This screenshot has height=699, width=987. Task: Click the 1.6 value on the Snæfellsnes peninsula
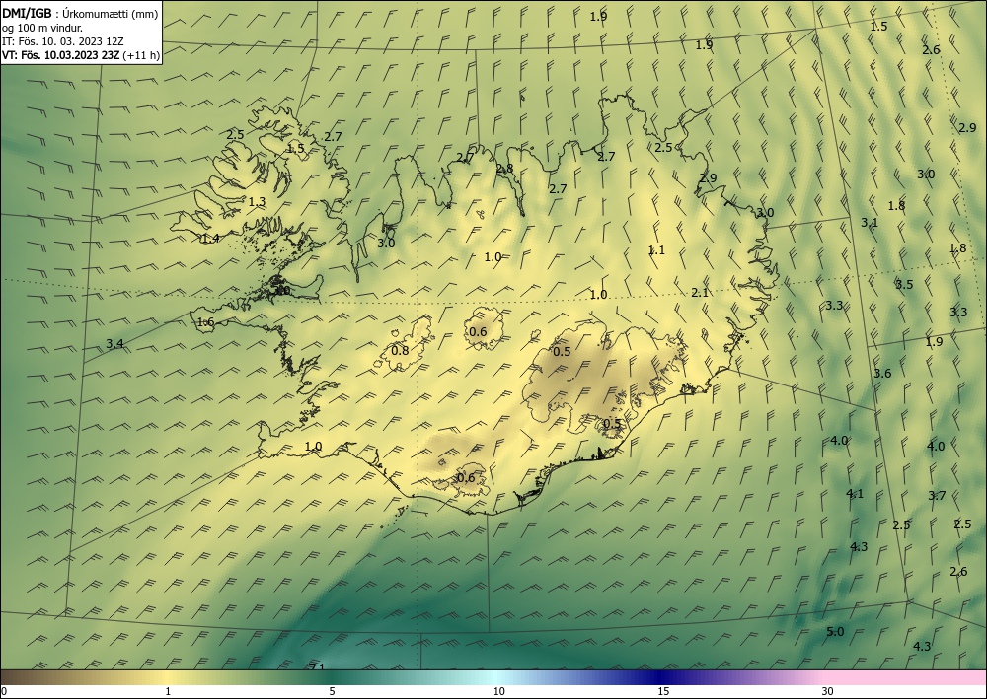coord(206,322)
